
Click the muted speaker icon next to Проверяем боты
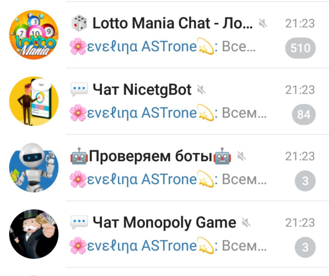click(x=241, y=156)
